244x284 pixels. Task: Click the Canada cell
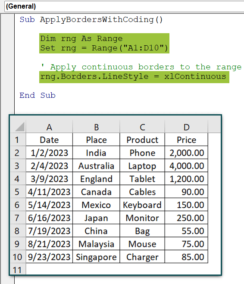pyautogui.click(x=96, y=192)
